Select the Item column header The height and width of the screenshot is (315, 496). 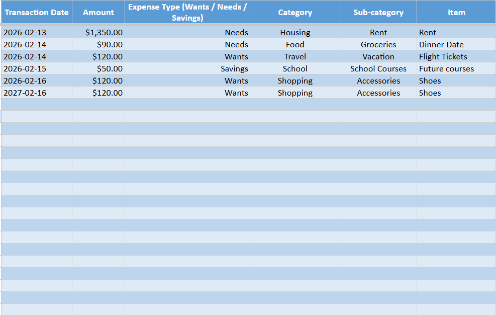pos(456,12)
